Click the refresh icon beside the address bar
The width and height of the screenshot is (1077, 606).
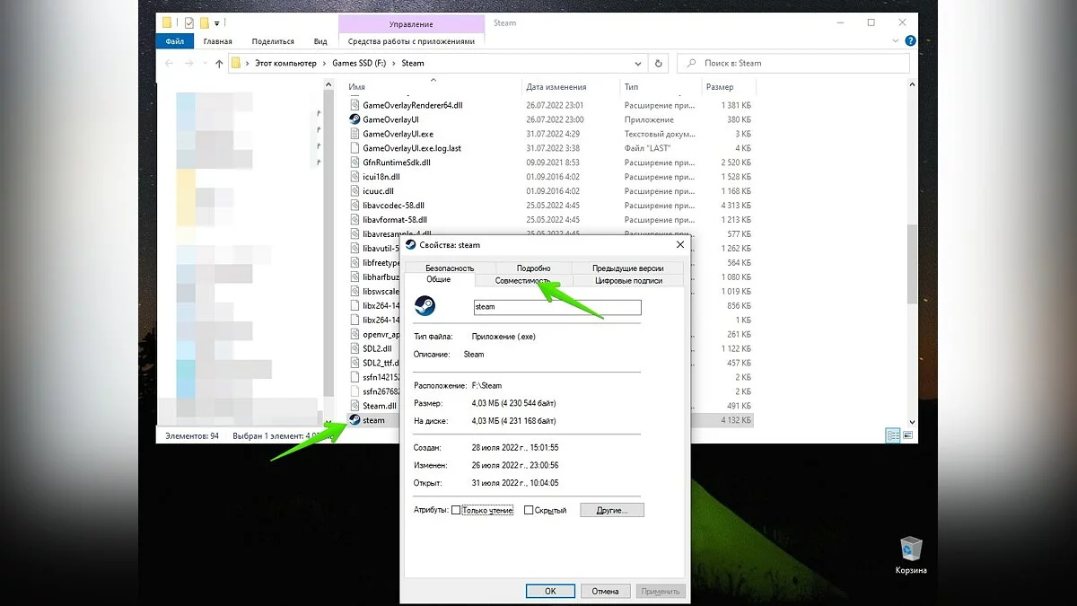pyautogui.click(x=659, y=64)
